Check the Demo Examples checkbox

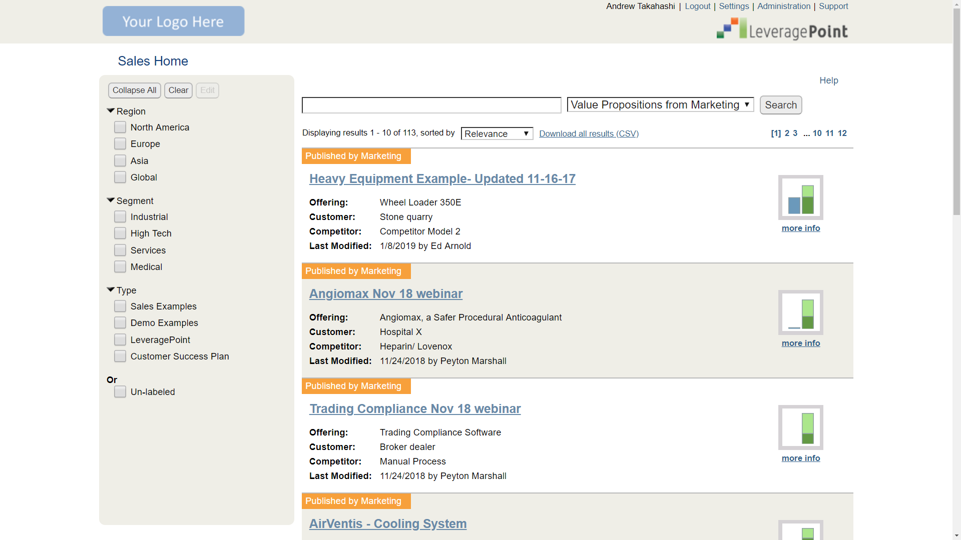pos(120,322)
